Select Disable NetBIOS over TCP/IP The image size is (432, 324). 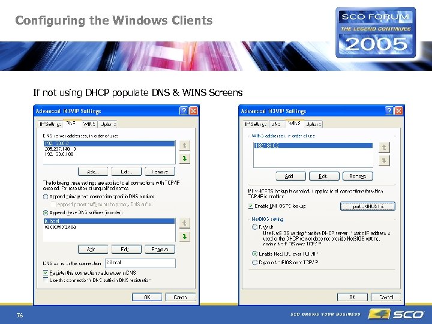[255, 262]
